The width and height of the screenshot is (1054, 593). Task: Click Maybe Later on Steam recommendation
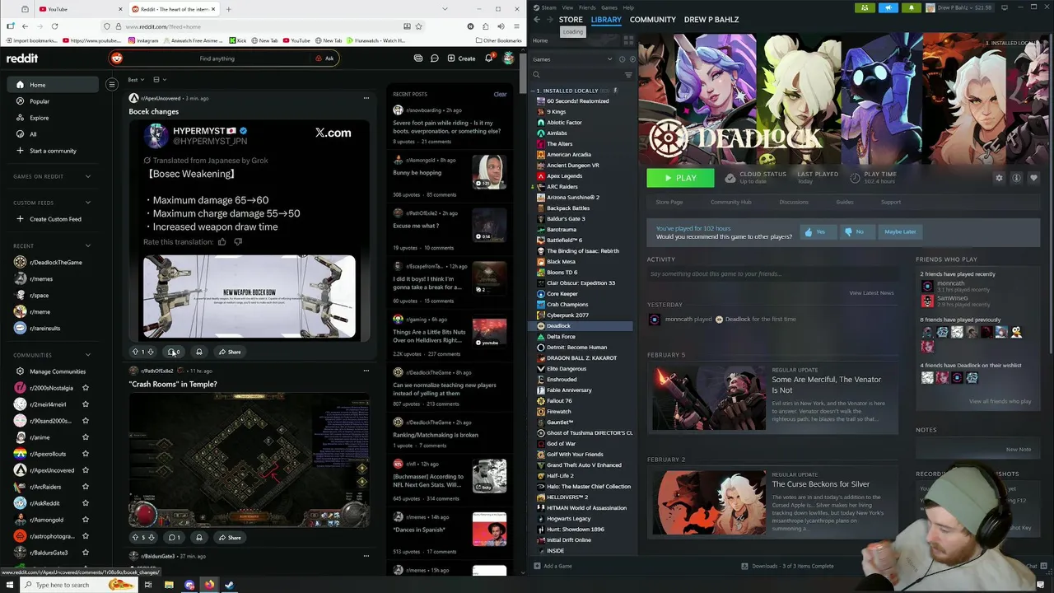(899, 231)
